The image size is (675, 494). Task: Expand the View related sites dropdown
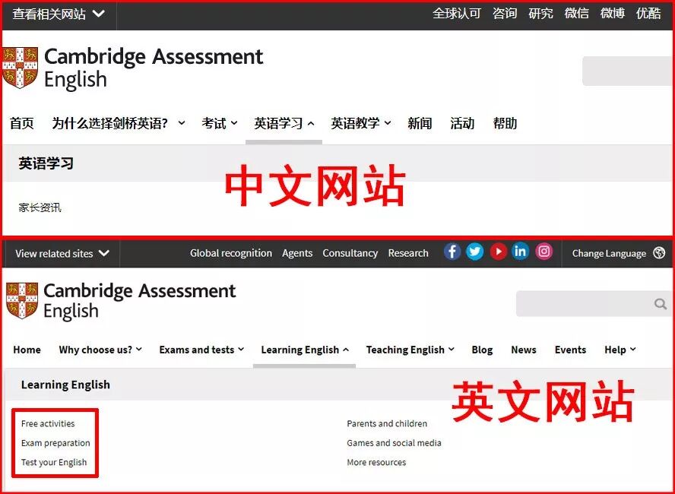(x=62, y=253)
